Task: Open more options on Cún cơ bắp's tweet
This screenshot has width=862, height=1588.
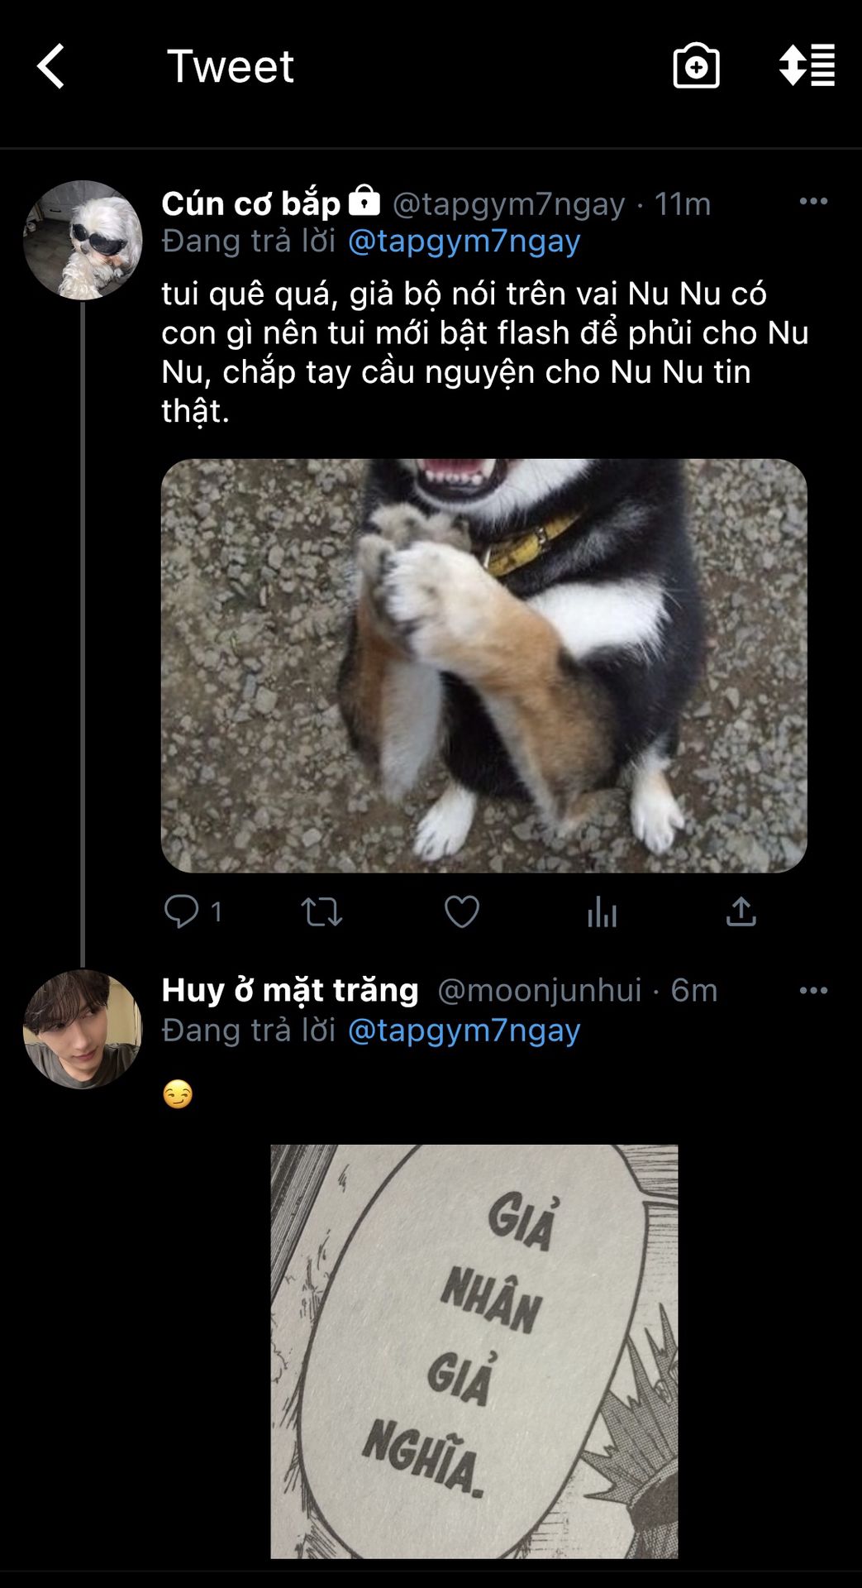Action: pyautogui.click(x=813, y=202)
